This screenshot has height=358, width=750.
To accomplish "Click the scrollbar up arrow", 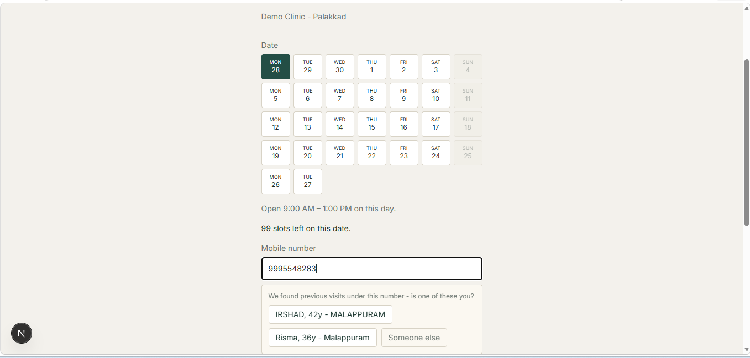I will tap(747, 8).
